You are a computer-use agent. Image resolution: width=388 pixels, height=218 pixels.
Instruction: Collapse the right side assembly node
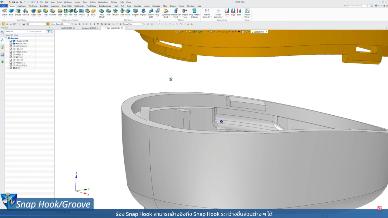click(6, 38)
